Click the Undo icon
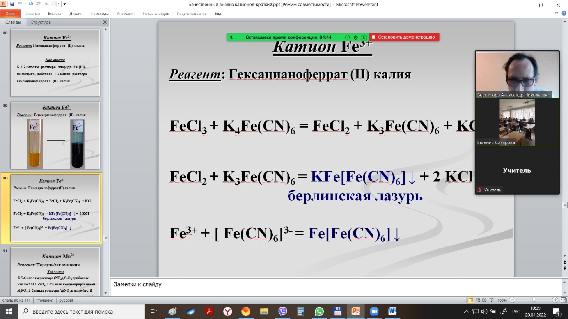This screenshot has width=568, height=319. [20, 4]
